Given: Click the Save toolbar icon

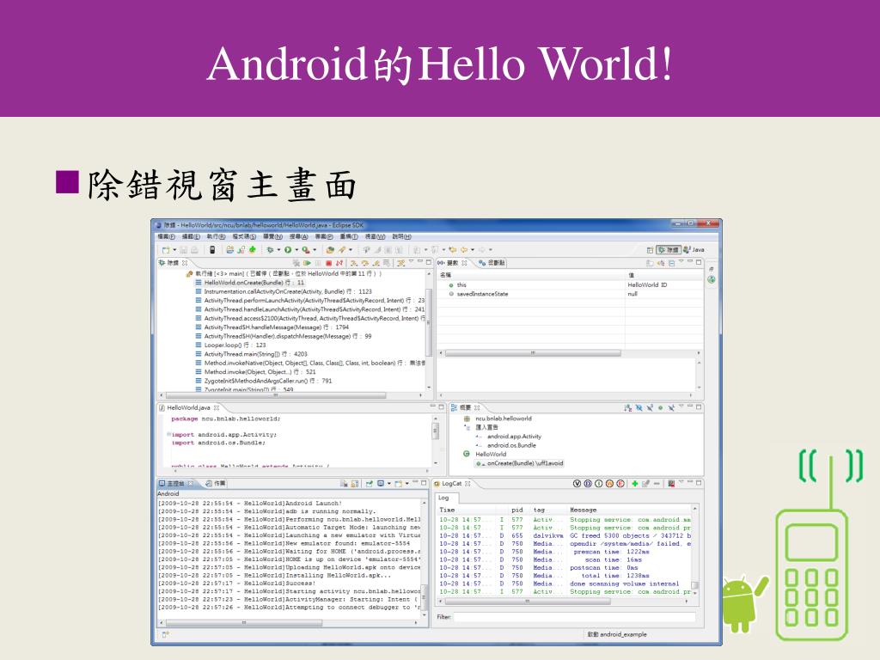Looking at the screenshot, I should (x=183, y=250).
